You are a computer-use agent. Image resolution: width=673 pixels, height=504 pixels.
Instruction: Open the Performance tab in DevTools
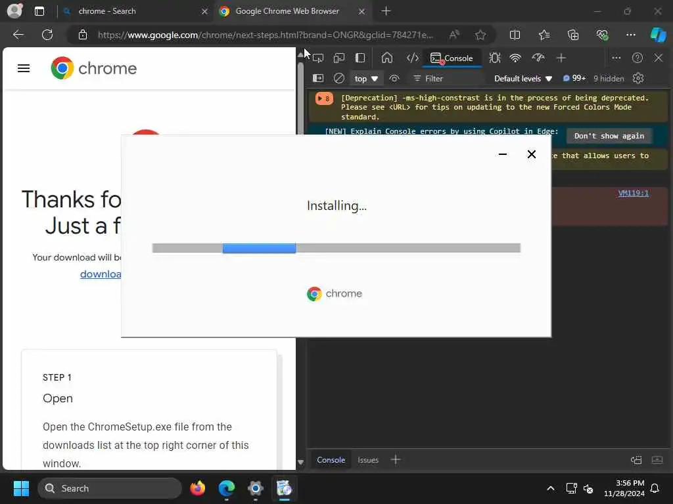(538, 58)
